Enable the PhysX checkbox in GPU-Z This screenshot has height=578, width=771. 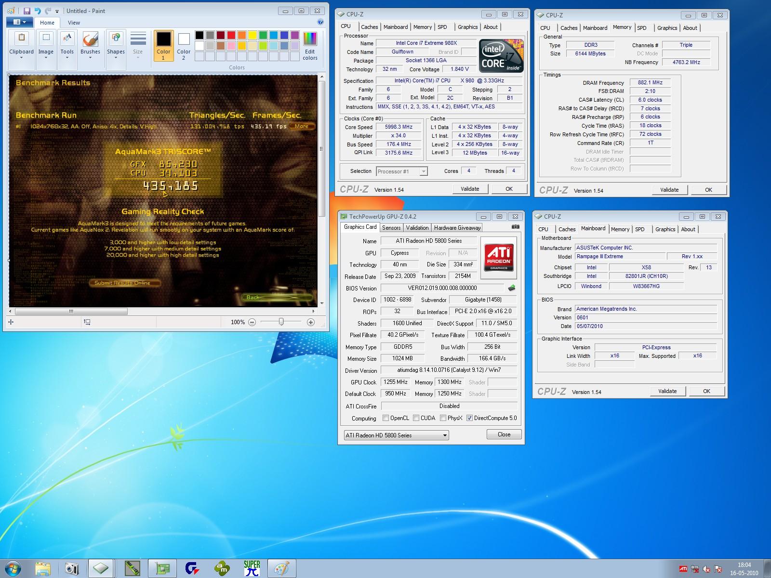click(443, 418)
